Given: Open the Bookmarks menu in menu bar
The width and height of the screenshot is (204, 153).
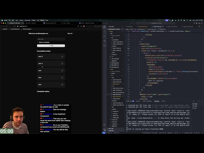Looking at the screenshot, I should [x=27, y=20].
